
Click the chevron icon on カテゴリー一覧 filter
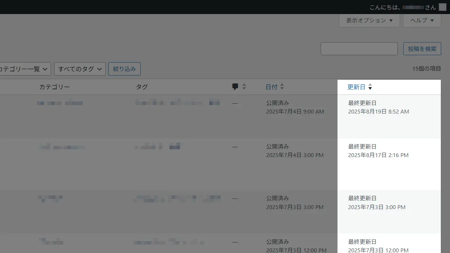(45, 69)
